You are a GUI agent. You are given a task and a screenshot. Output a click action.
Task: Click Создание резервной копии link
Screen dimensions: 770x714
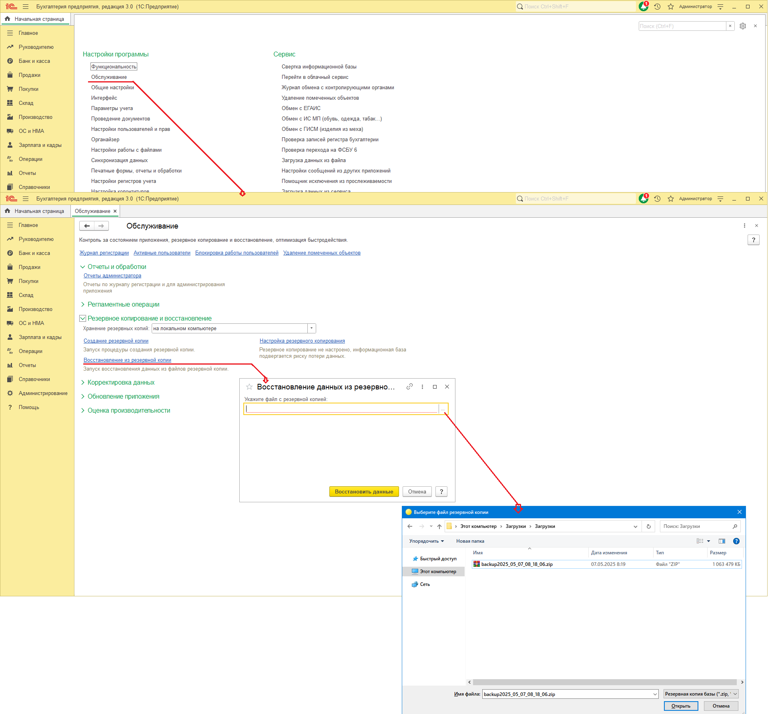116,341
